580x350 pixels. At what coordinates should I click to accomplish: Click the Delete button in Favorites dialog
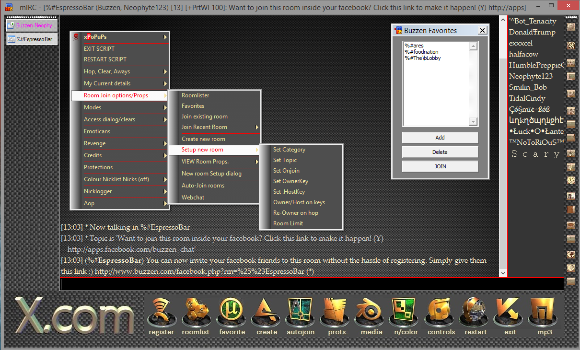(440, 152)
